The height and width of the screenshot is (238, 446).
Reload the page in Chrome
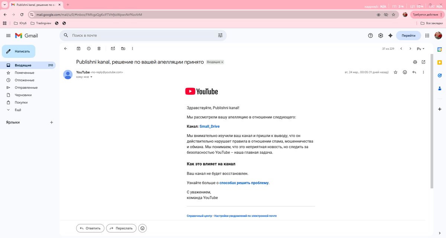tap(22, 14)
